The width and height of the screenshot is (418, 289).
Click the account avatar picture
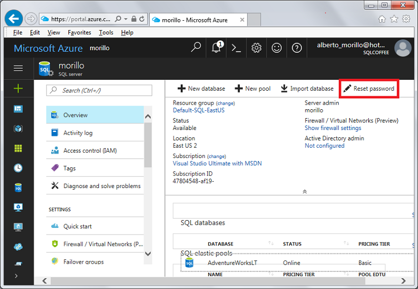click(x=403, y=48)
